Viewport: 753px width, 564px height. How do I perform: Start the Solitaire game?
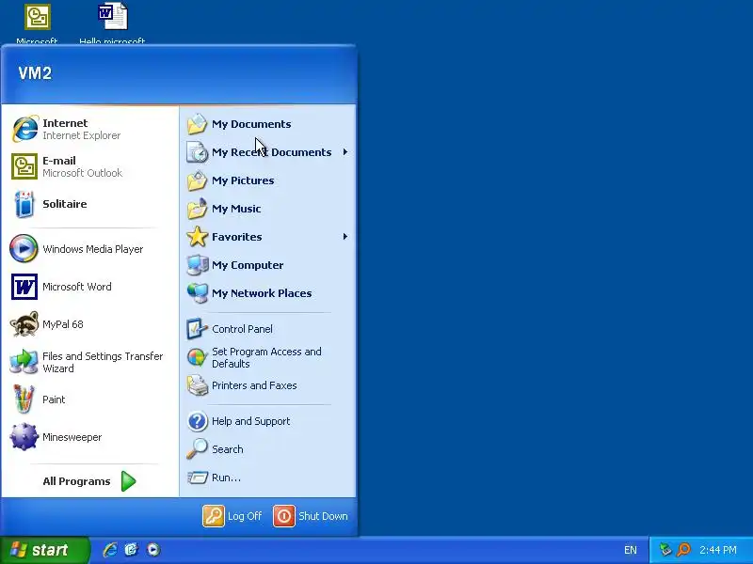[89, 204]
